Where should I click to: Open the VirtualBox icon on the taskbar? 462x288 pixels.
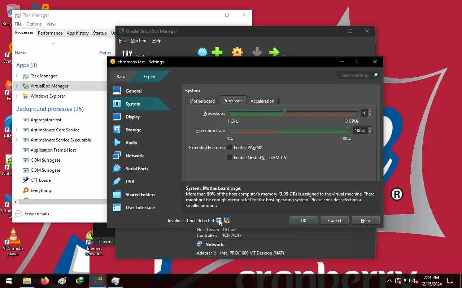click(97, 281)
